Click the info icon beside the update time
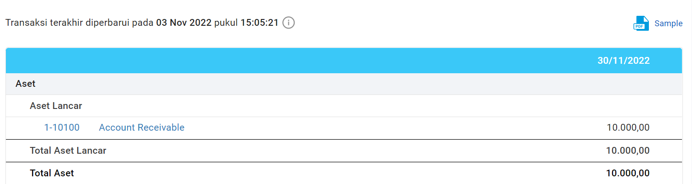Screen dimensions: 692x184 point(289,23)
